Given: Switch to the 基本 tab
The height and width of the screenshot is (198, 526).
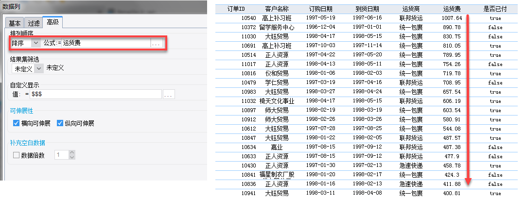Looking at the screenshot, I should [15, 23].
